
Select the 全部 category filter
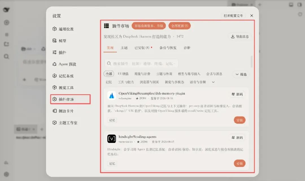tap(109, 74)
